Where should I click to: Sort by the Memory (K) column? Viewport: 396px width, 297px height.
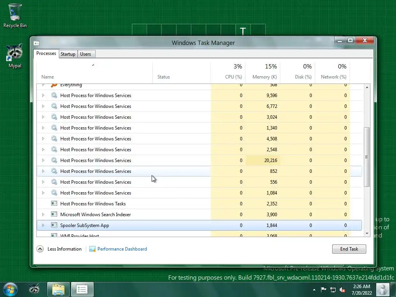coord(263,72)
